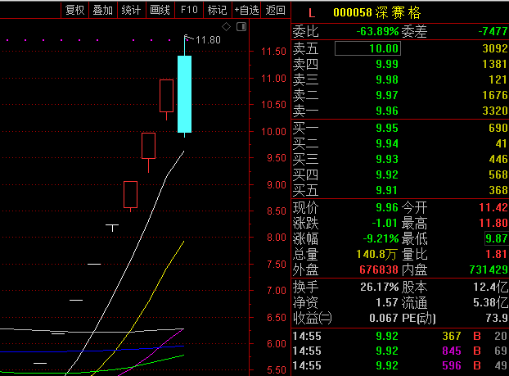Select stock title 000058 深赛格
Image resolution: width=509 pixels, height=376 pixels.
377,12
